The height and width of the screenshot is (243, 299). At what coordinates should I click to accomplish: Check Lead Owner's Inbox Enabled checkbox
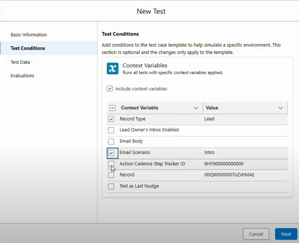[x=111, y=130]
